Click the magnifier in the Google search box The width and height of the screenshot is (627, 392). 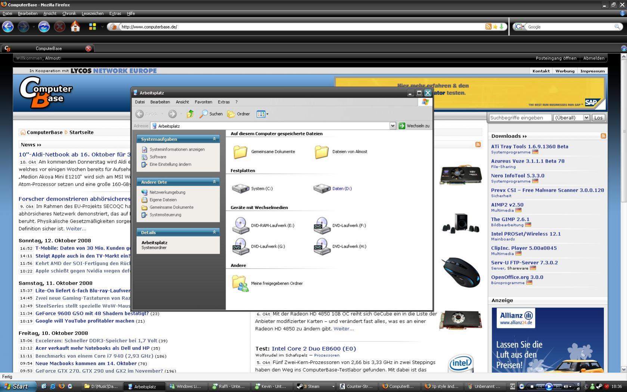coord(617,27)
